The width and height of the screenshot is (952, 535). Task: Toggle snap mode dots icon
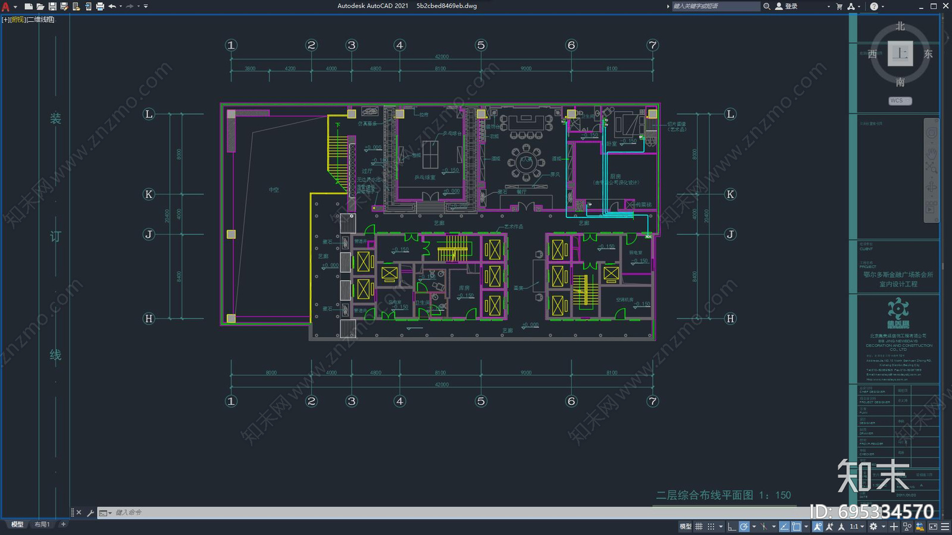click(711, 526)
